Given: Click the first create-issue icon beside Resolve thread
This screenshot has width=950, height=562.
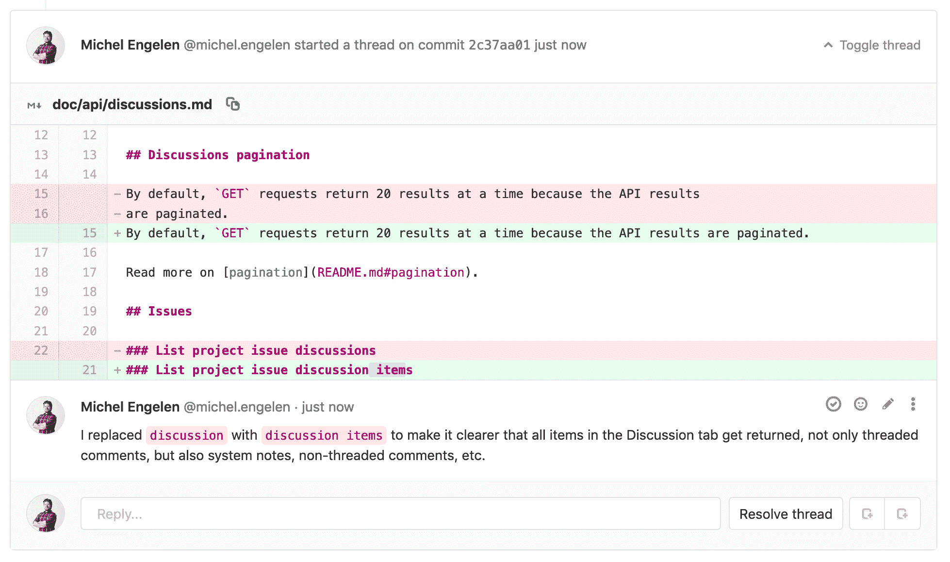Looking at the screenshot, I should 867,513.
